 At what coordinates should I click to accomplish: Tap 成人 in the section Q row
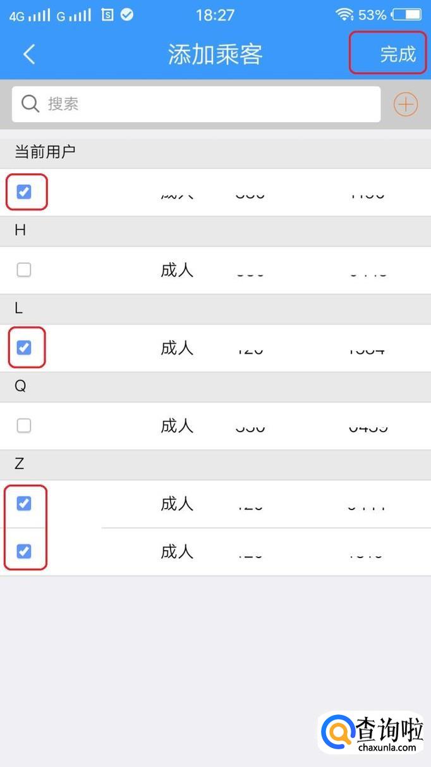point(177,426)
